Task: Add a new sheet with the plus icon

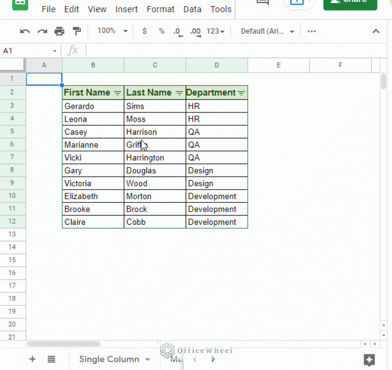Action: coord(33,359)
